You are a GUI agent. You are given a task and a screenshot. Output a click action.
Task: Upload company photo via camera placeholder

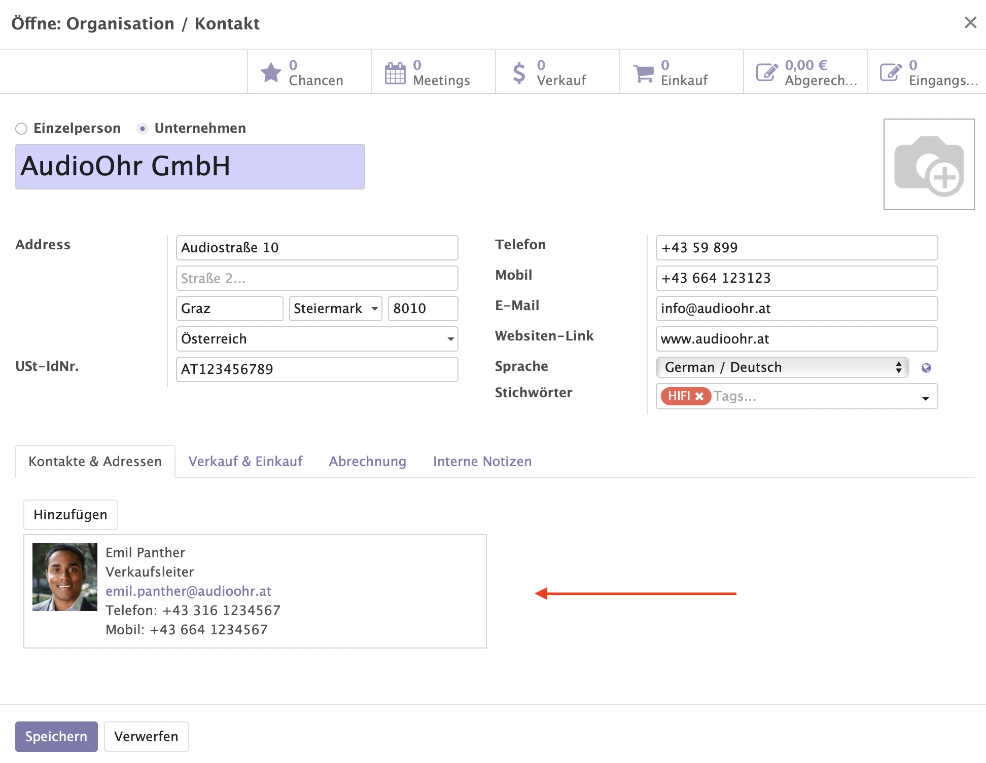(929, 164)
